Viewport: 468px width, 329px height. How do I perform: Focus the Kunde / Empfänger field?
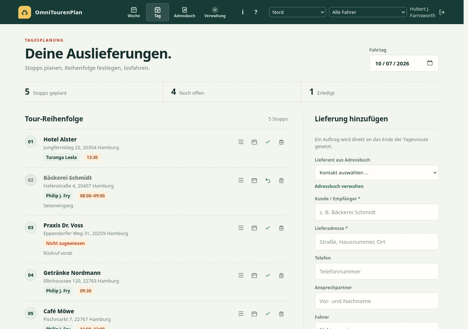click(377, 212)
